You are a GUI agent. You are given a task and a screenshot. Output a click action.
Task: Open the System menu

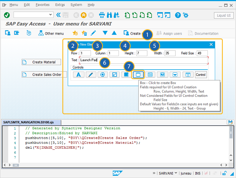pyautogui.click(x=76, y=5)
